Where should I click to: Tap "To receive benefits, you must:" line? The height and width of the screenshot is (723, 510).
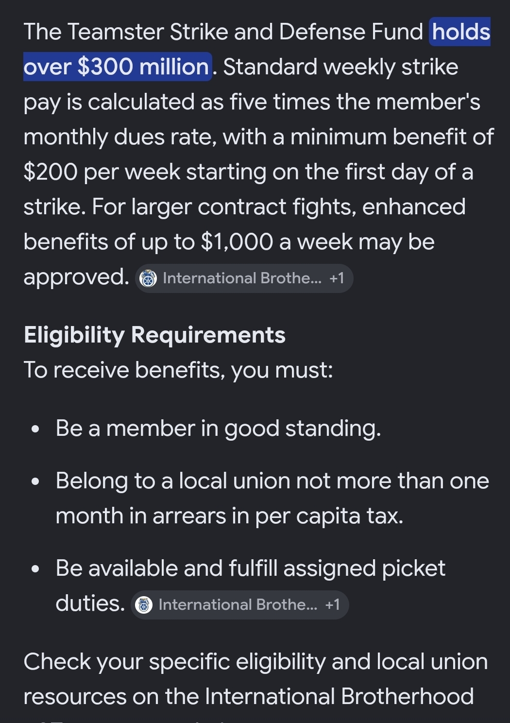(178, 370)
